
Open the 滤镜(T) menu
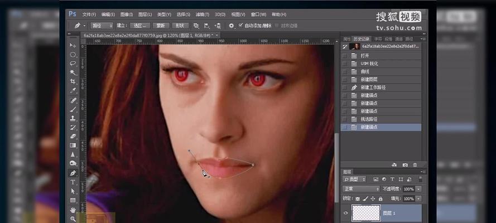pyautogui.click(x=202, y=14)
